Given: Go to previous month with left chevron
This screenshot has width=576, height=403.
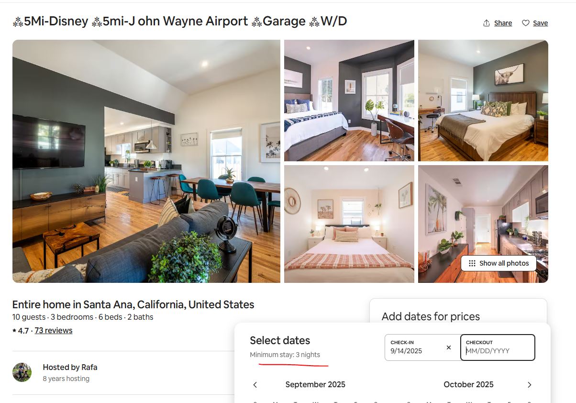Looking at the screenshot, I should pos(255,385).
